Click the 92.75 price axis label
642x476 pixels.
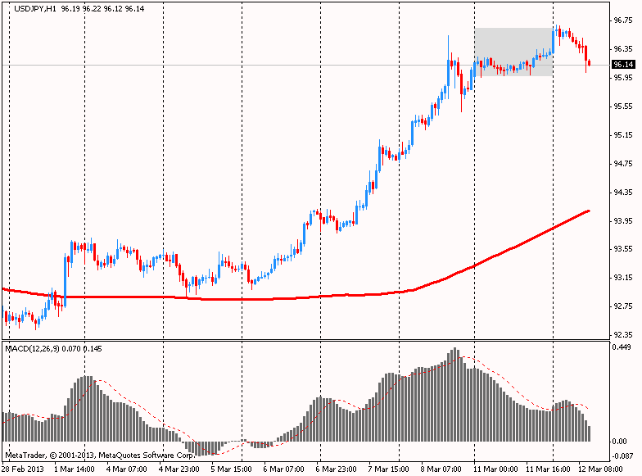pyautogui.click(x=623, y=306)
